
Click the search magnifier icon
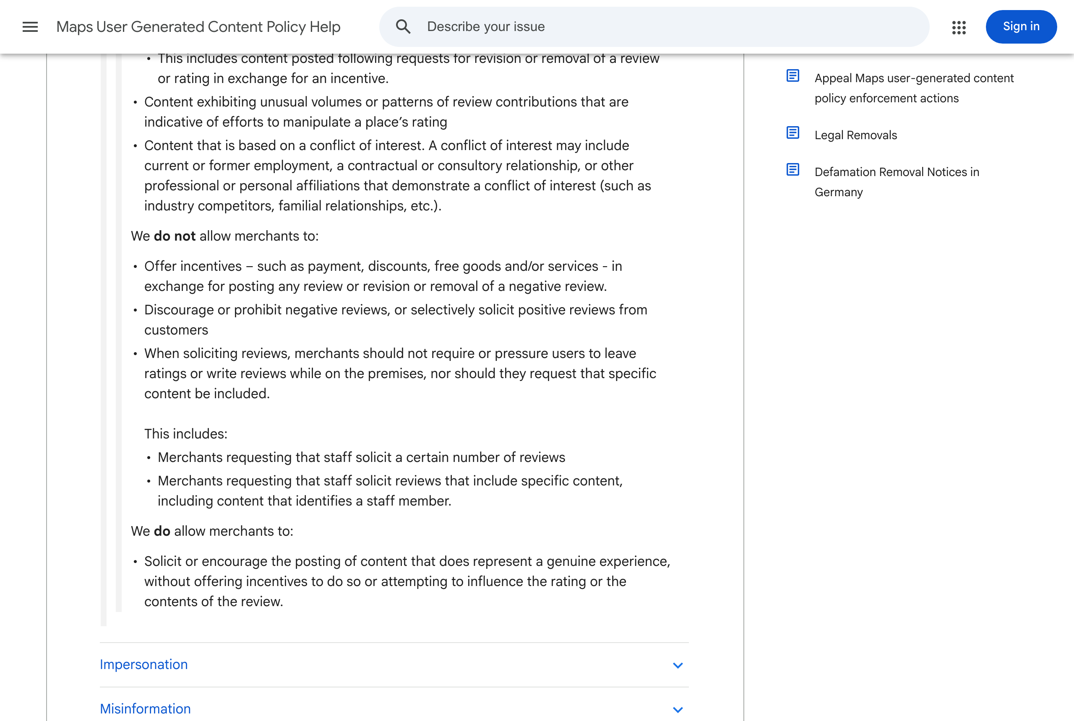(x=403, y=27)
